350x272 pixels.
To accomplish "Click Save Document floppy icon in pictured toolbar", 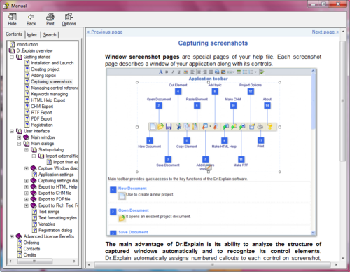I will point(169,127).
